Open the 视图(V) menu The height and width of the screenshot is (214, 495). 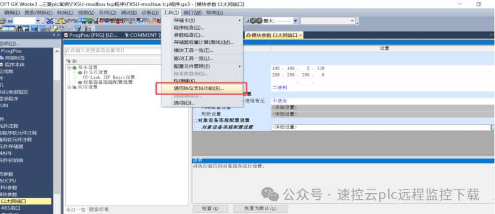[86, 12]
